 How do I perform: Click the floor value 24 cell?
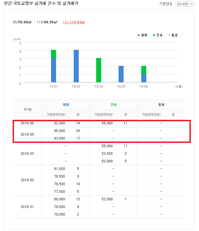coord(78,131)
